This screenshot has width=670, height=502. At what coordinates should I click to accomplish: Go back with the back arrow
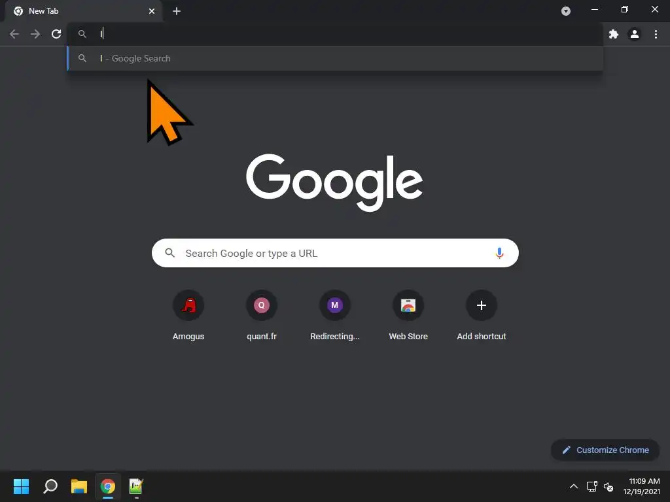tap(14, 34)
